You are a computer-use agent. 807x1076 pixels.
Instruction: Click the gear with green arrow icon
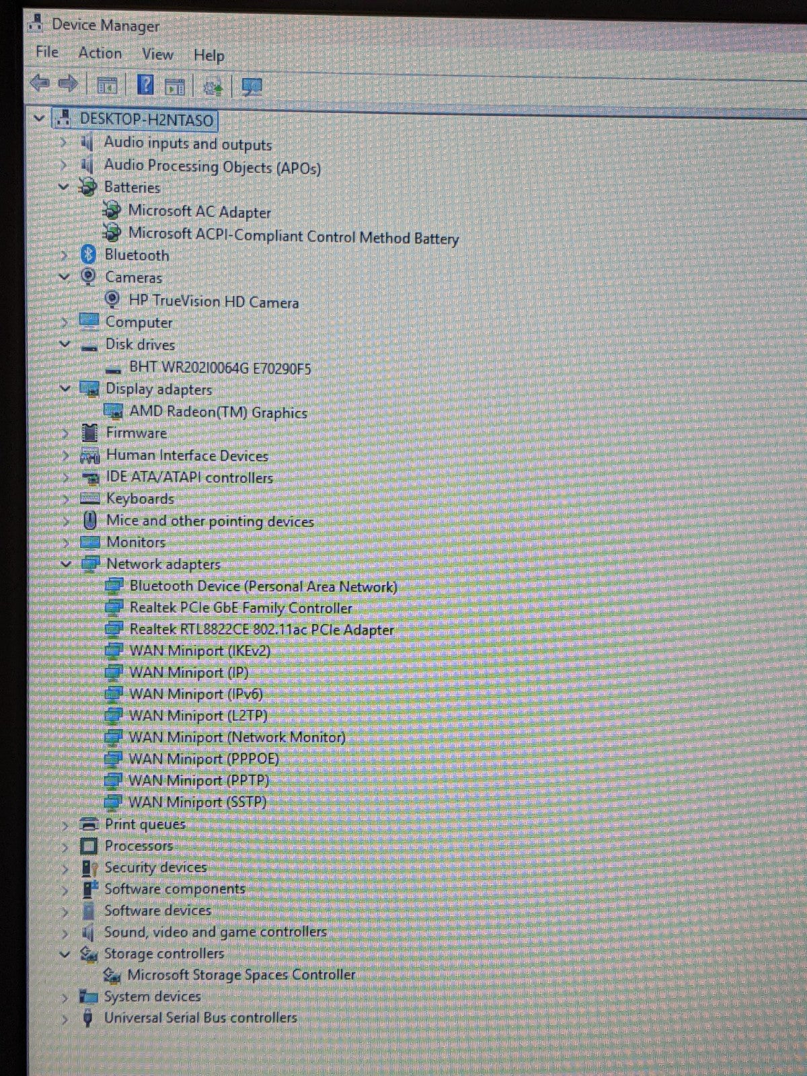click(x=213, y=87)
